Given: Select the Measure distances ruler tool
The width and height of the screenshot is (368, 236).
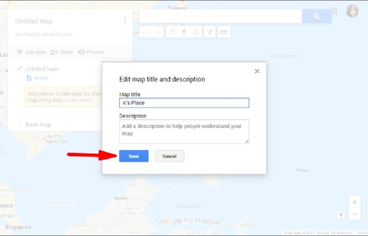Looking at the screenshot, I should [224, 32].
